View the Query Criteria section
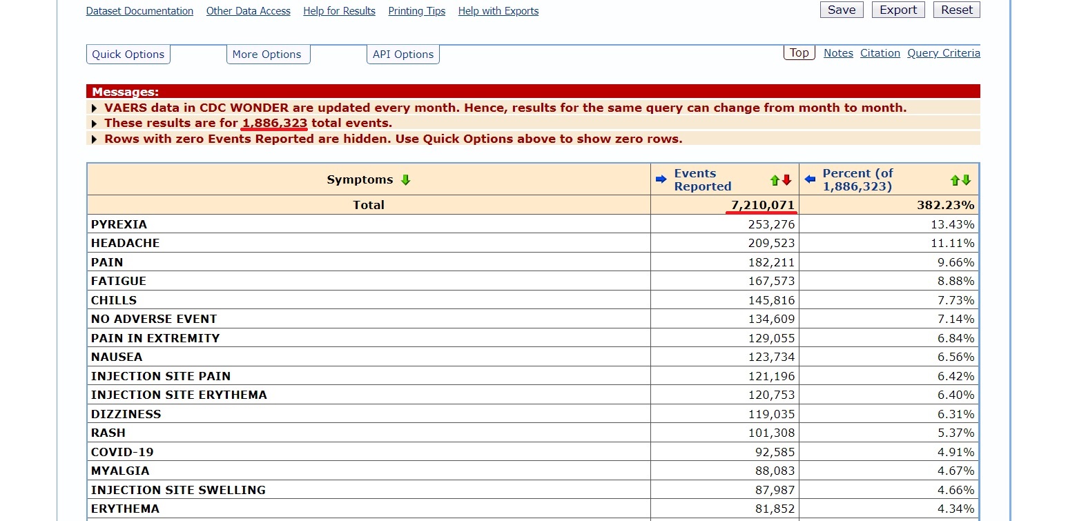This screenshot has height=521, width=1077. tap(943, 53)
